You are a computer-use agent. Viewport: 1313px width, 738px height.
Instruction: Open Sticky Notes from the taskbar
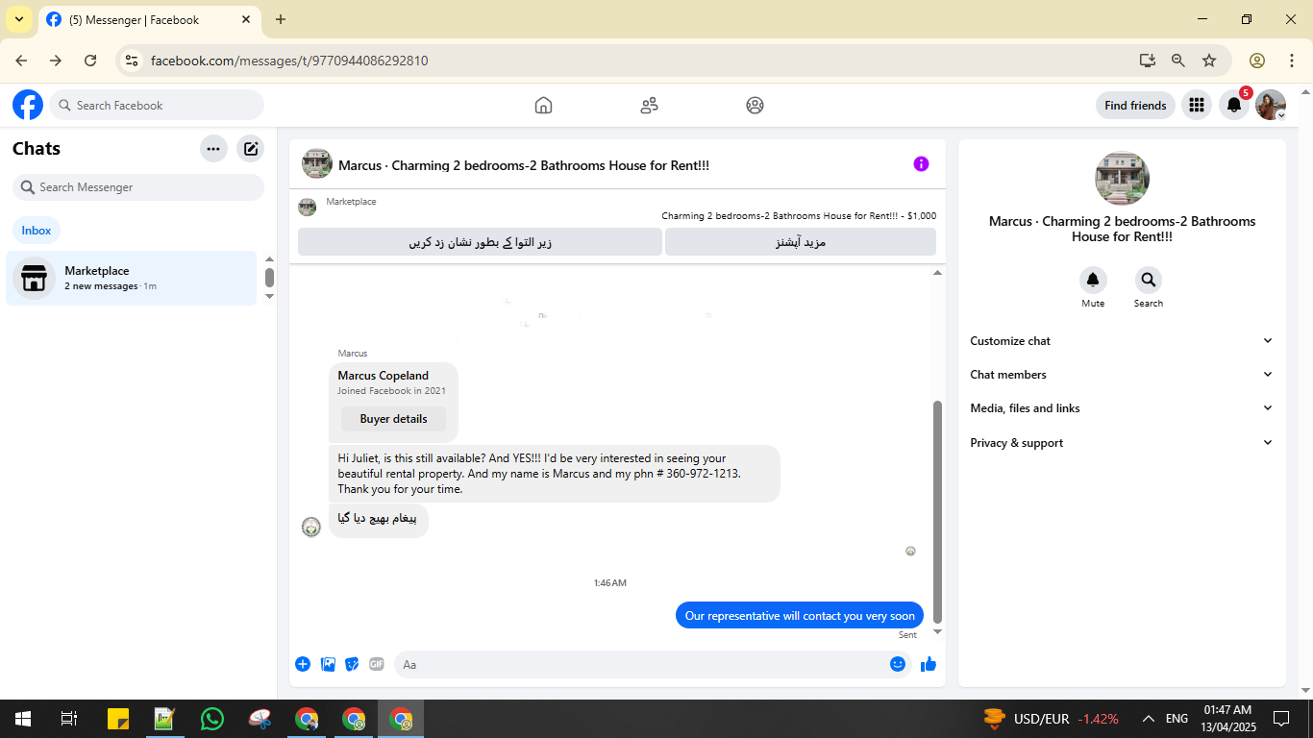(118, 719)
